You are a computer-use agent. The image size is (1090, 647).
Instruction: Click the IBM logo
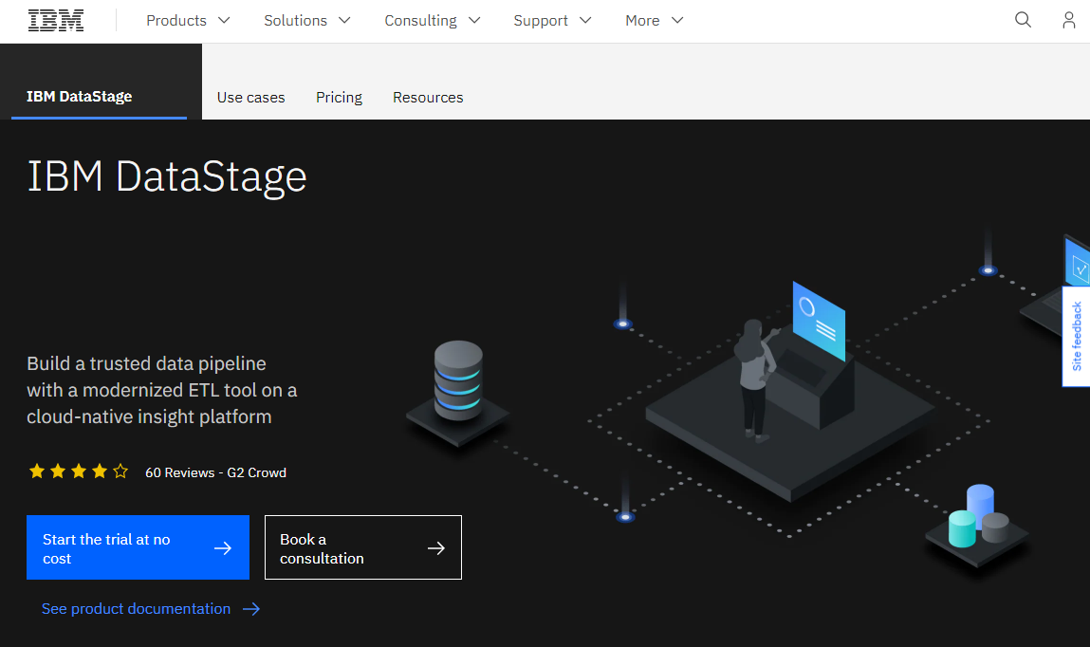click(56, 21)
